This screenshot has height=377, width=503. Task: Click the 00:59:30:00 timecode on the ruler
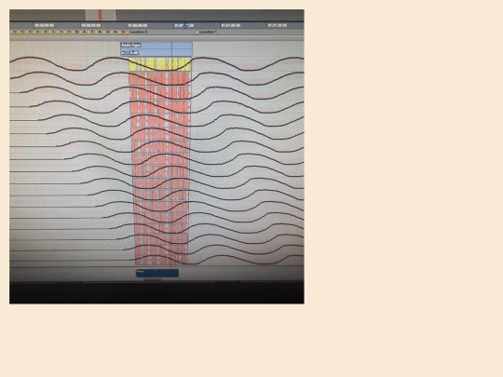[90, 25]
